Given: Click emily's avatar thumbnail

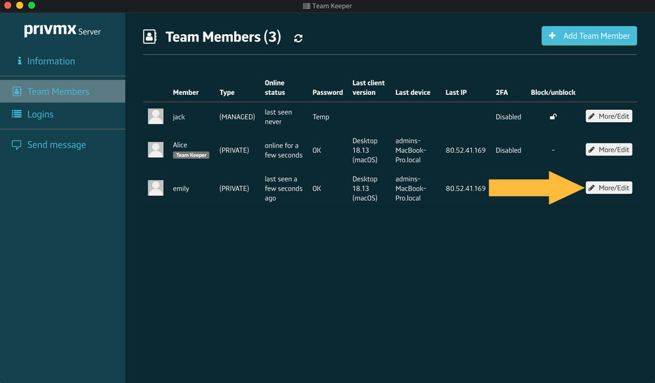Looking at the screenshot, I should coord(156,188).
